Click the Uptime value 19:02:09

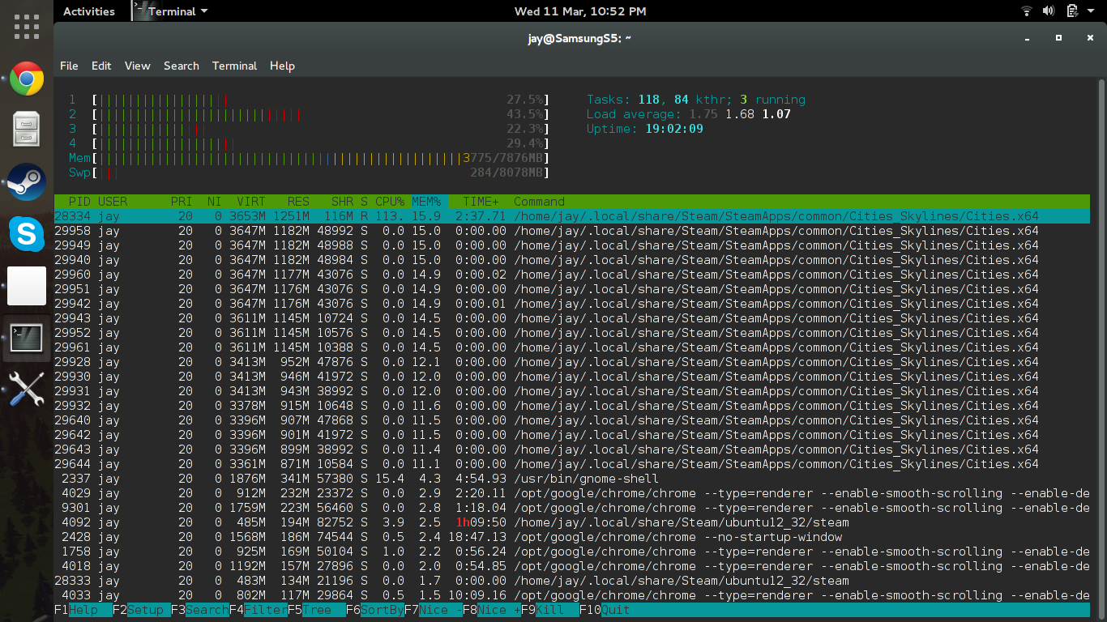coord(674,129)
